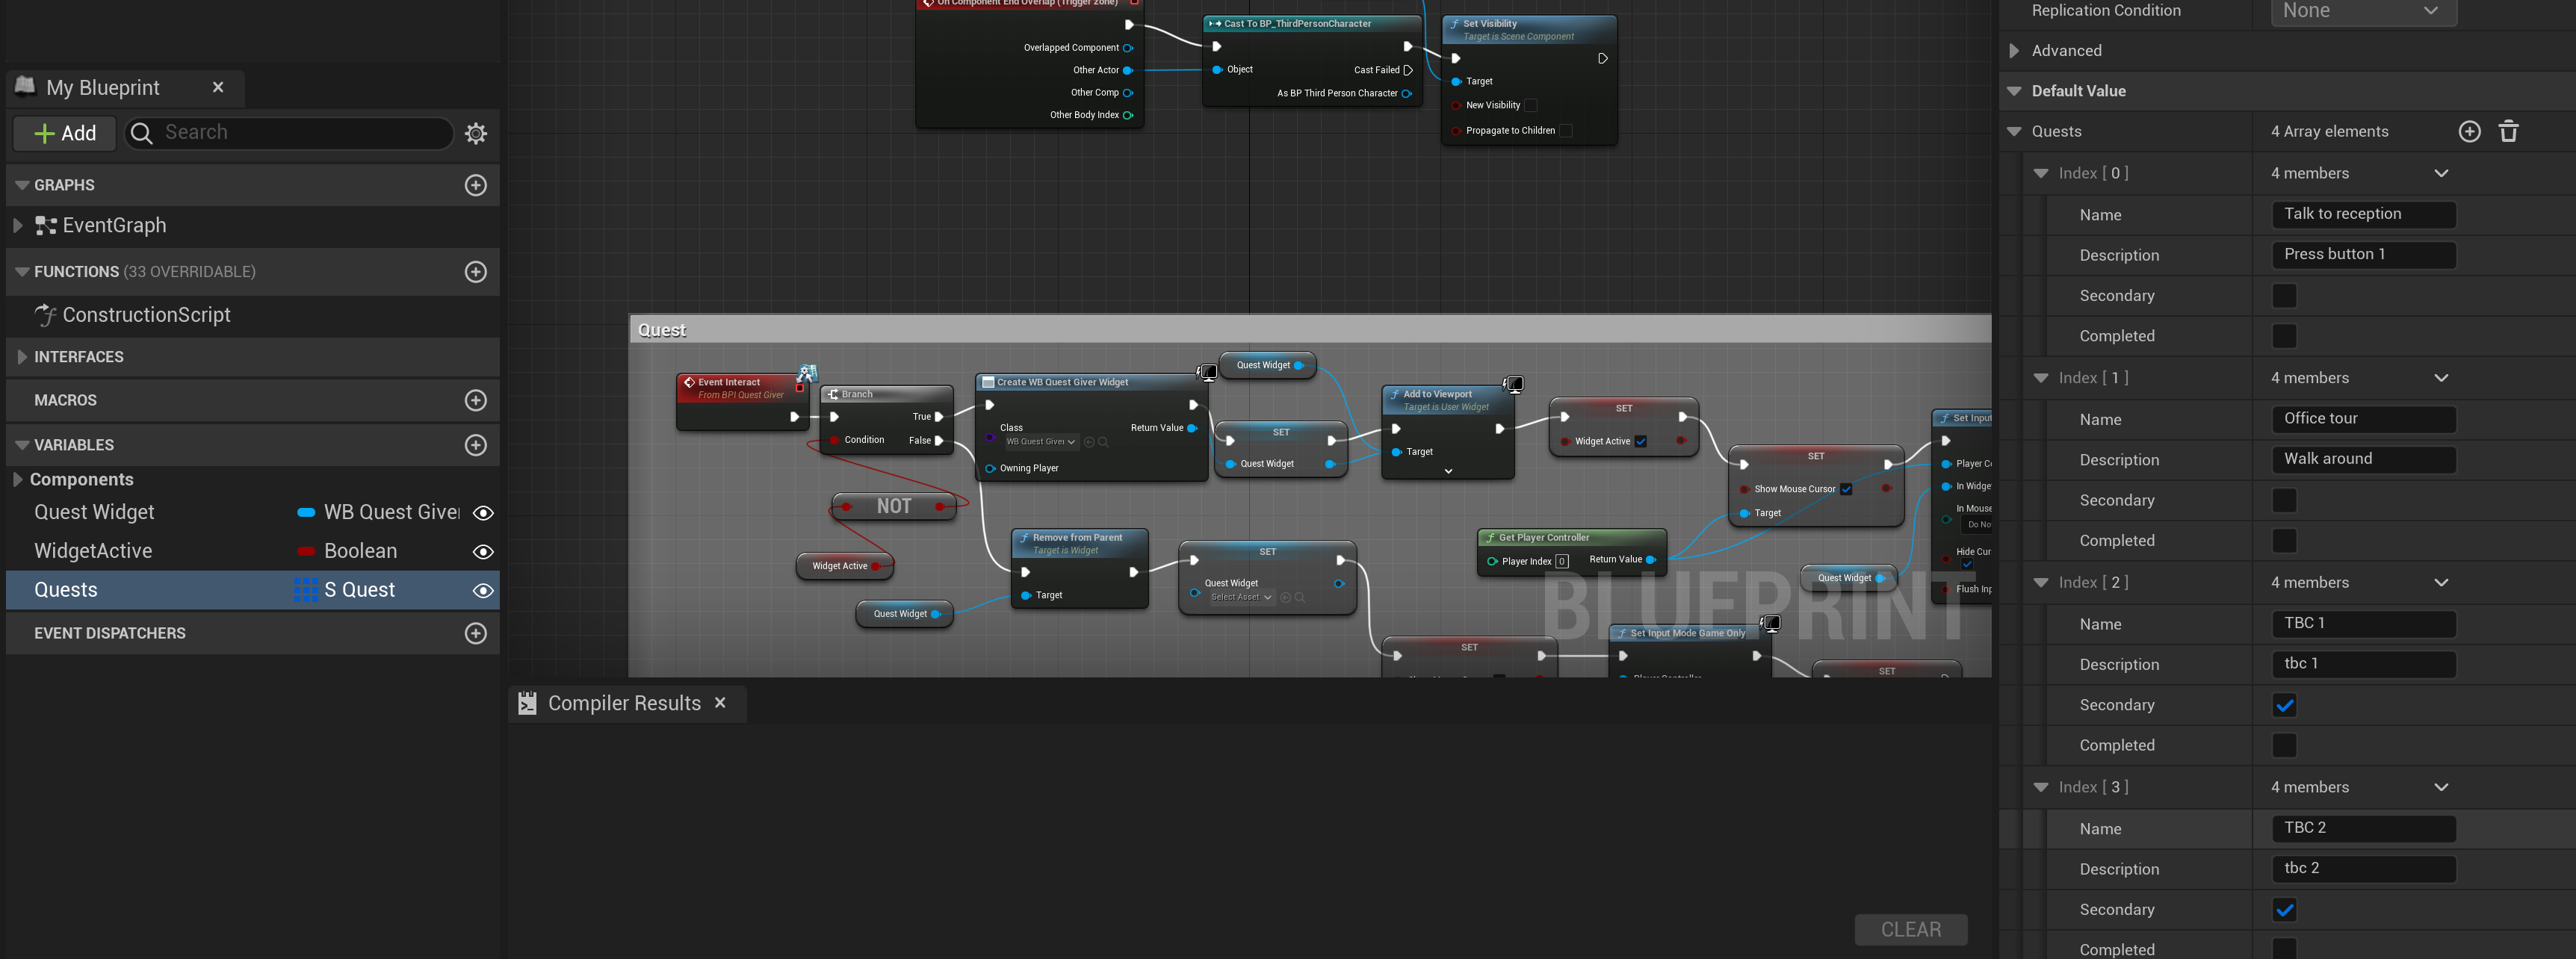Add a new macro via plus icon

(x=476, y=400)
